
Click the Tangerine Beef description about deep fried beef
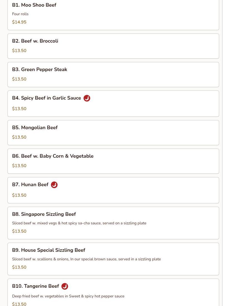[68, 296]
